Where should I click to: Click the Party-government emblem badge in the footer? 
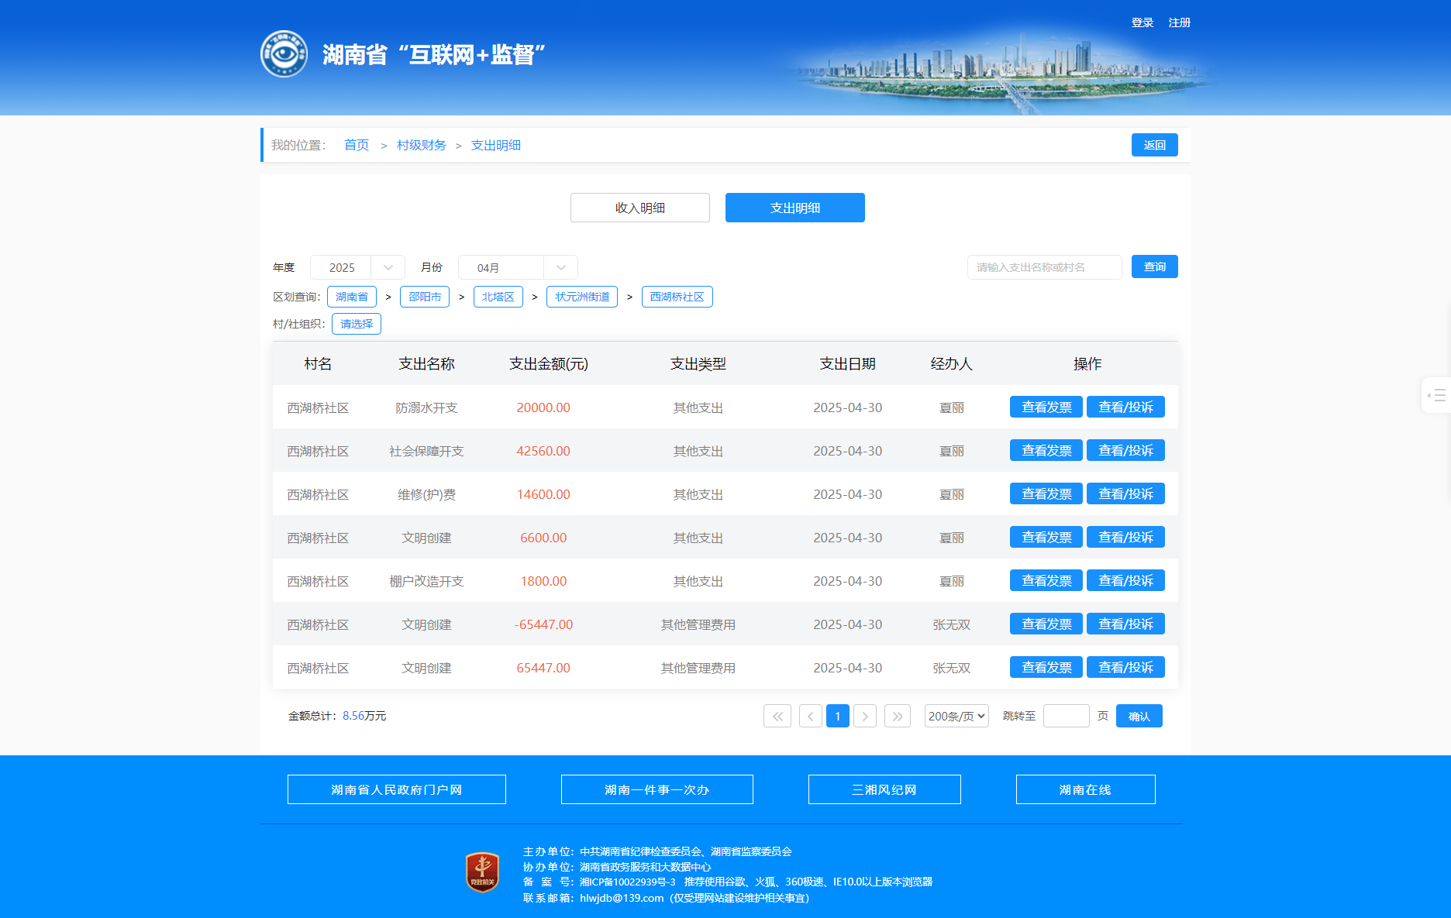(x=482, y=872)
